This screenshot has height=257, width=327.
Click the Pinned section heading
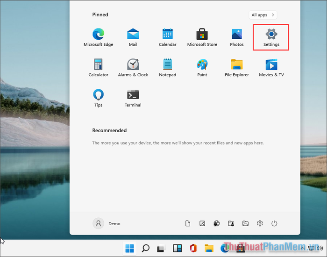(x=100, y=14)
